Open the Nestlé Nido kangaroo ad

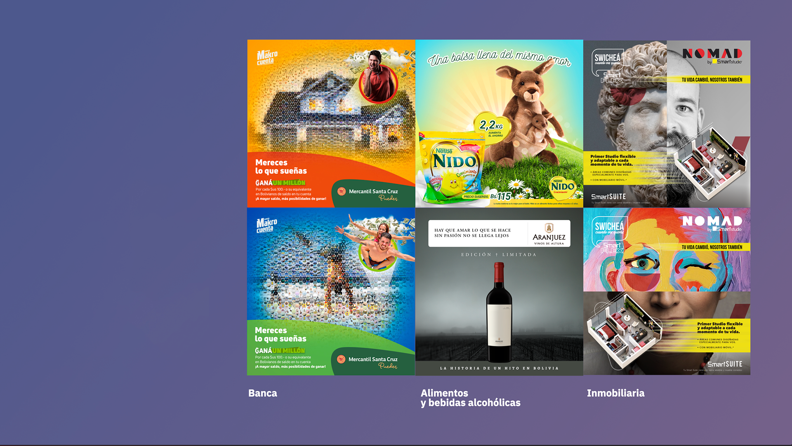[499, 123]
